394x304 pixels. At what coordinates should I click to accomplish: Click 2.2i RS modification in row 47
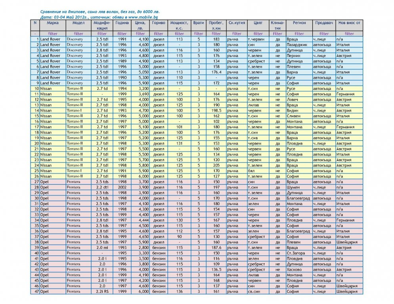pos(102,292)
